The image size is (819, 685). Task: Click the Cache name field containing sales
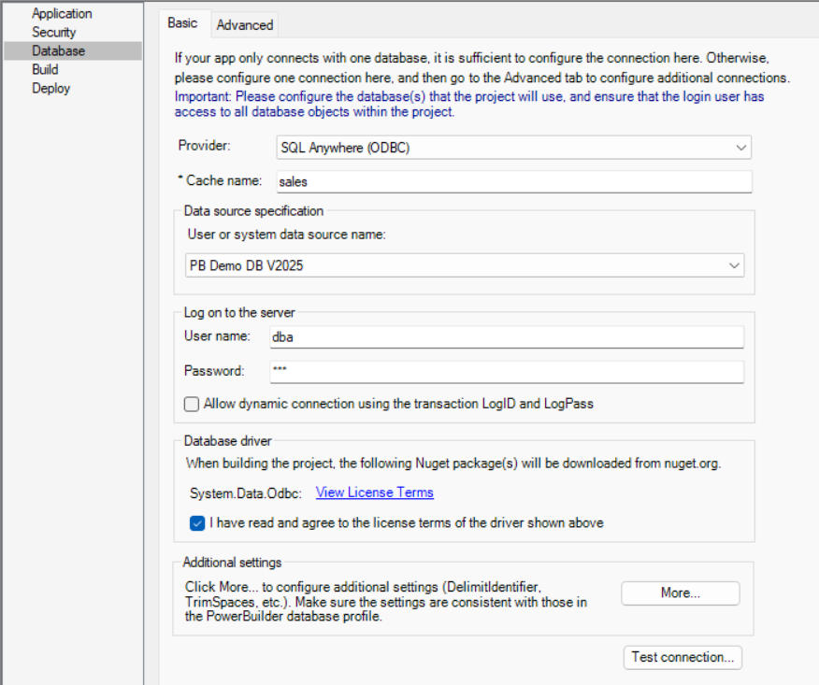click(512, 181)
